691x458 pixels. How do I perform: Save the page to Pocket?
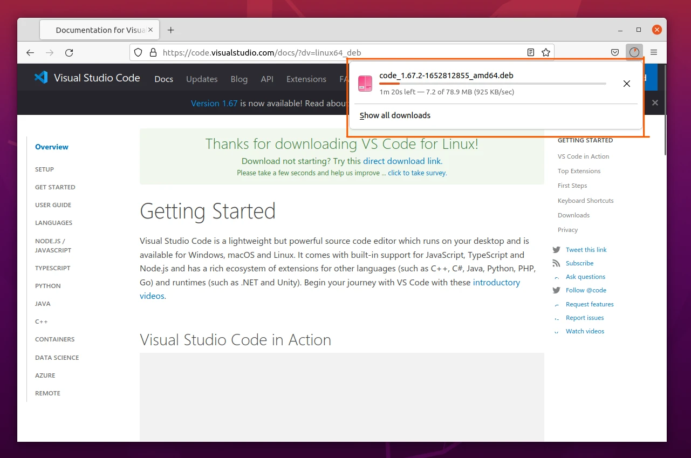click(x=614, y=52)
